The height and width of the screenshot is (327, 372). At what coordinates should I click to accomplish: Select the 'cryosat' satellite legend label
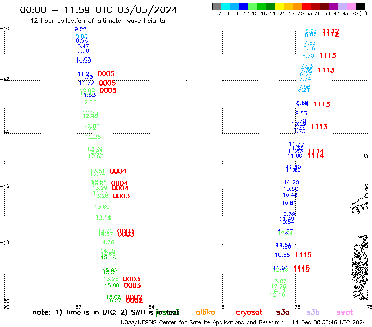pyautogui.click(x=249, y=312)
